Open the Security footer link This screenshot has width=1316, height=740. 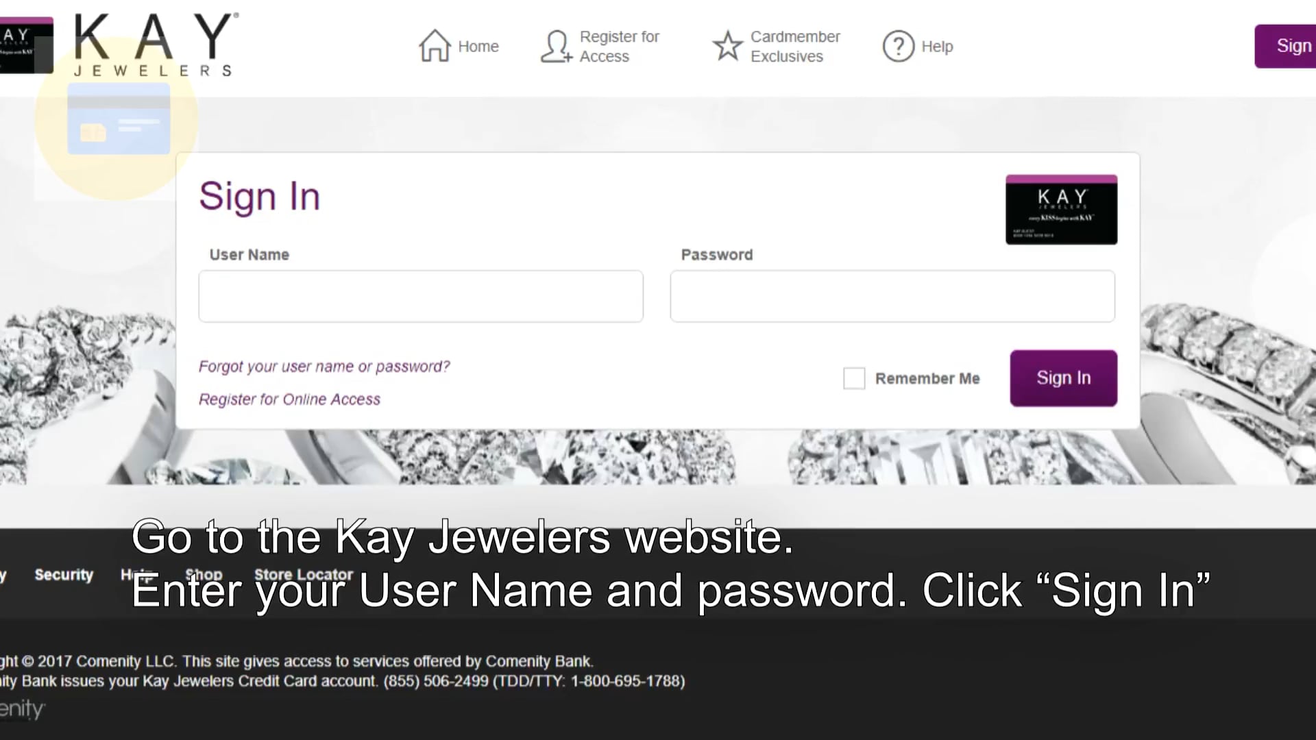pos(64,575)
